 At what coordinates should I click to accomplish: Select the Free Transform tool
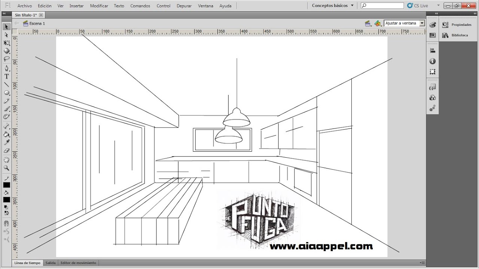6,43
